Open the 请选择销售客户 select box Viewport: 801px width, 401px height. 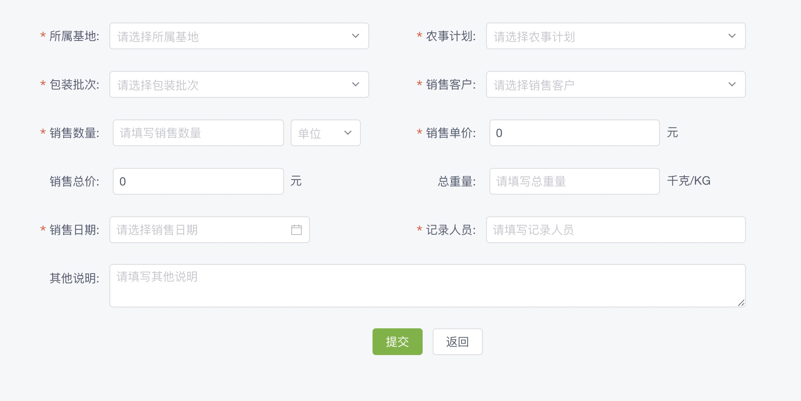pyautogui.click(x=616, y=84)
